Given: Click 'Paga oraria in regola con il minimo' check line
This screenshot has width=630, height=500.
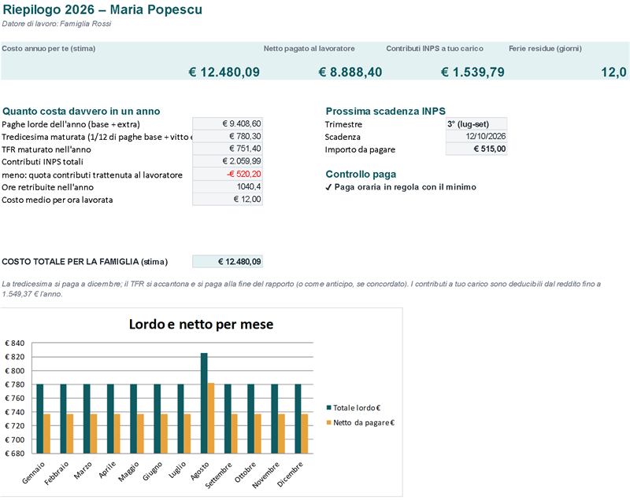Looking at the screenshot, I should pyautogui.click(x=401, y=187).
